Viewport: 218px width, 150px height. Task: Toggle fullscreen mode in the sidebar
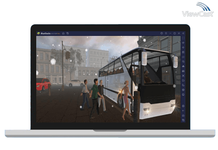tap(183, 38)
